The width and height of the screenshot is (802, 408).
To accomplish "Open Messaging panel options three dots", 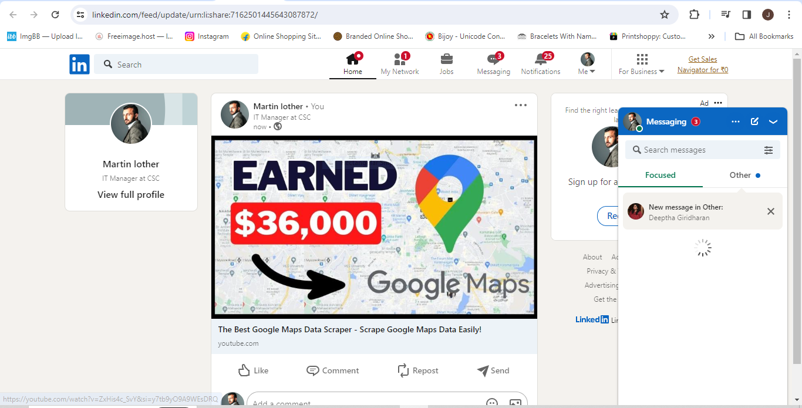I will coord(736,122).
